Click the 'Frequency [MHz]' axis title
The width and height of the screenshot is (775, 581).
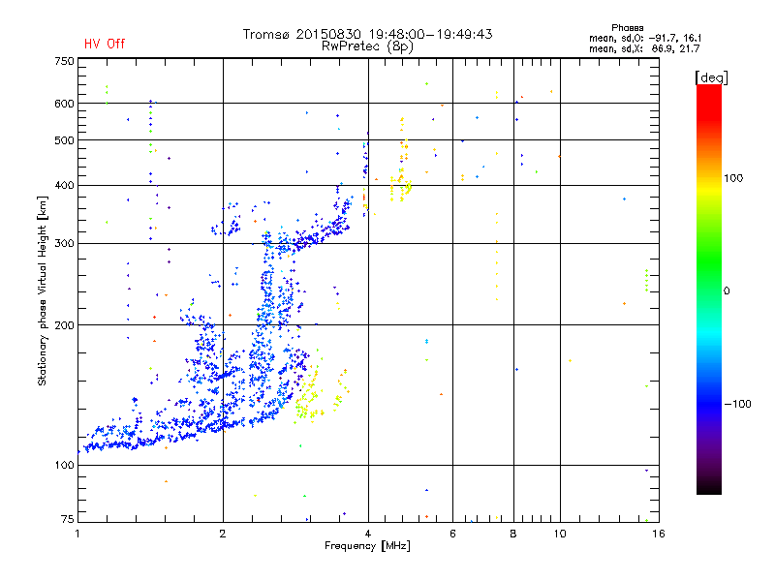click(x=367, y=546)
